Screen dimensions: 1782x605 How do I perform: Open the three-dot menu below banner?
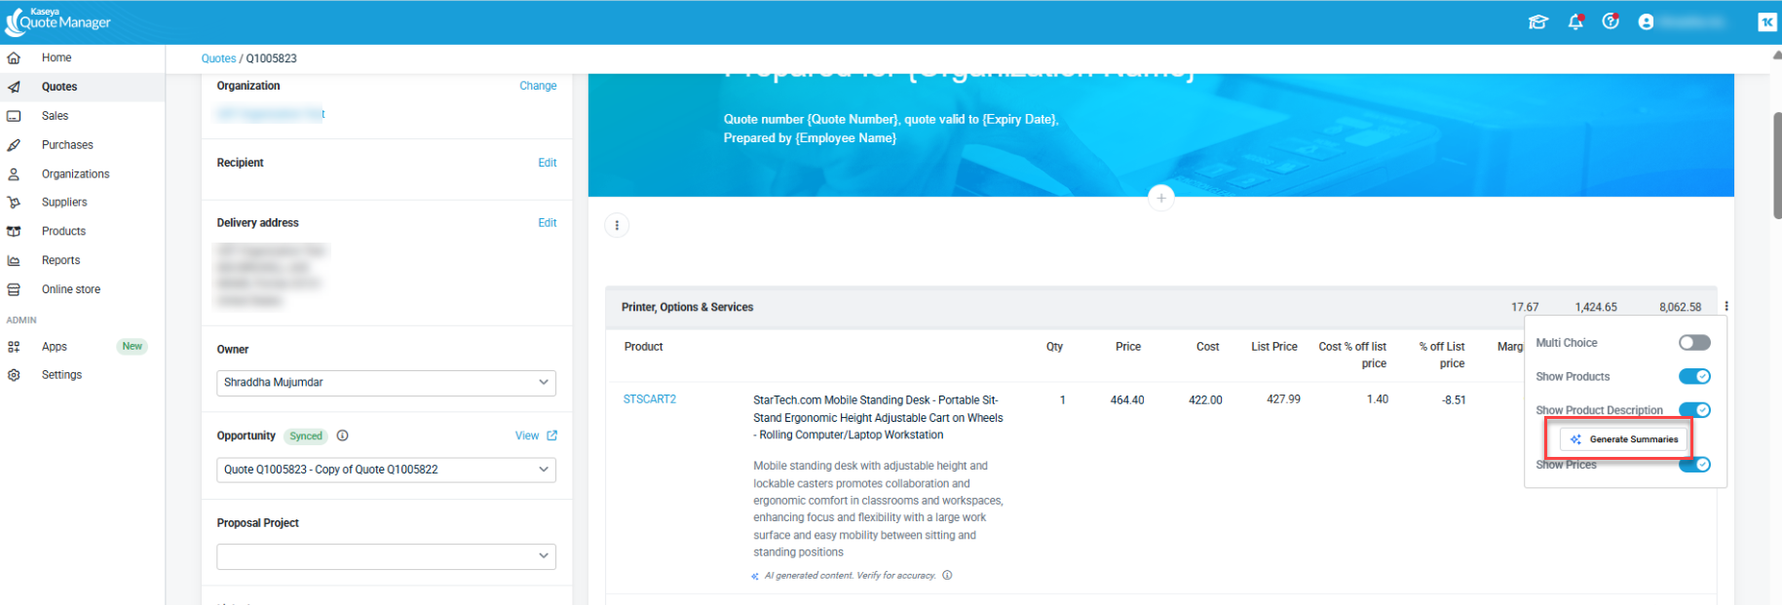pyautogui.click(x=617, y=226)
